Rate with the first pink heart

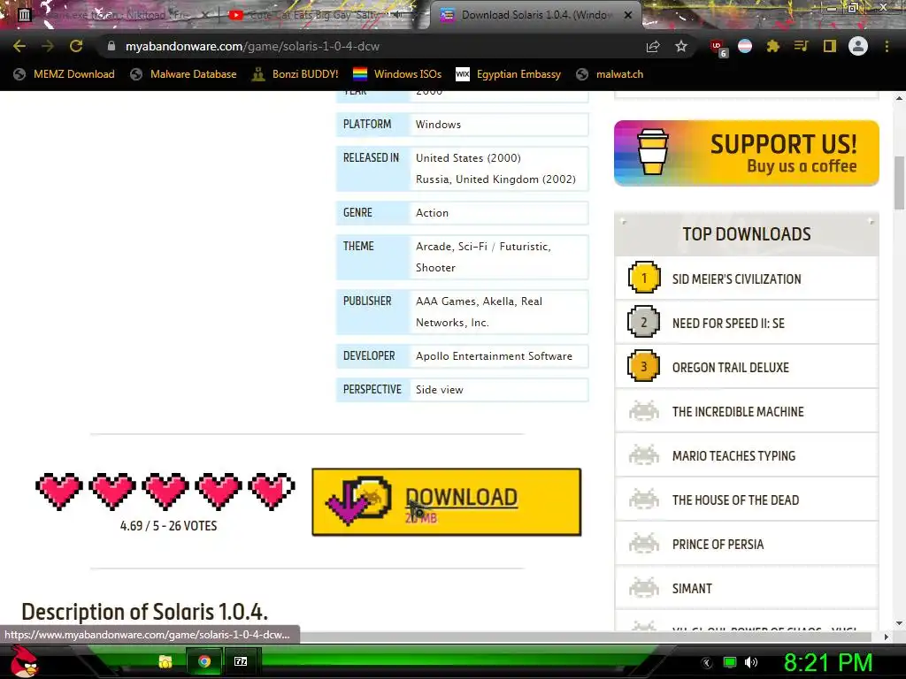(x=59, y=491)
